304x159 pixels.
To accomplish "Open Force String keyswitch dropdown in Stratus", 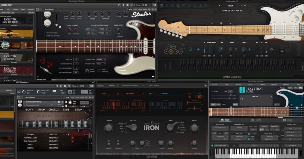I will 94,29.
